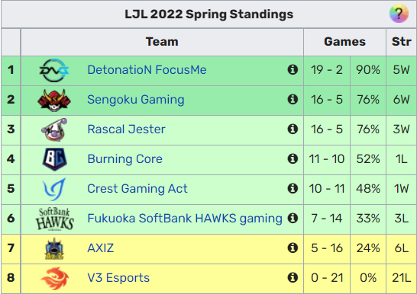417x294 pixels.
Task: Click the Rascal Jester logo
Action: pos(54,129)
